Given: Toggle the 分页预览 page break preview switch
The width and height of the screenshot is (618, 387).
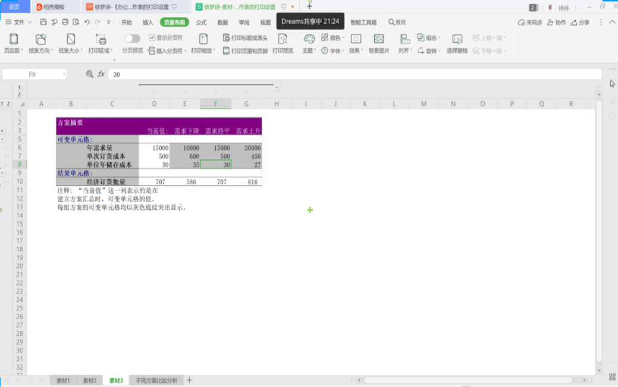Looking at the screenshot, I should [132, 39].
